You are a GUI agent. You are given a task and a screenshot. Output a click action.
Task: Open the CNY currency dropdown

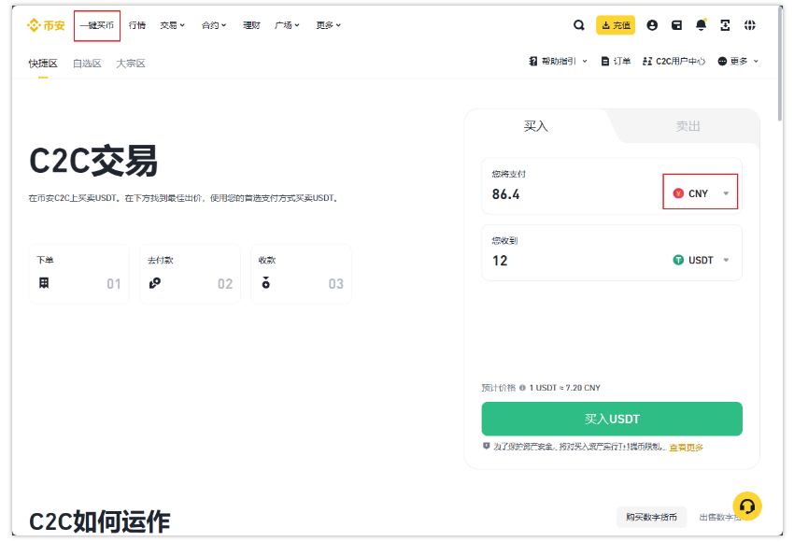(x=699, y=191)
